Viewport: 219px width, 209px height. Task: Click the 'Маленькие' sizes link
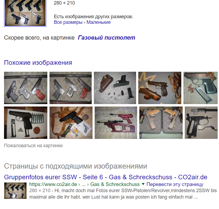[99, 22]
